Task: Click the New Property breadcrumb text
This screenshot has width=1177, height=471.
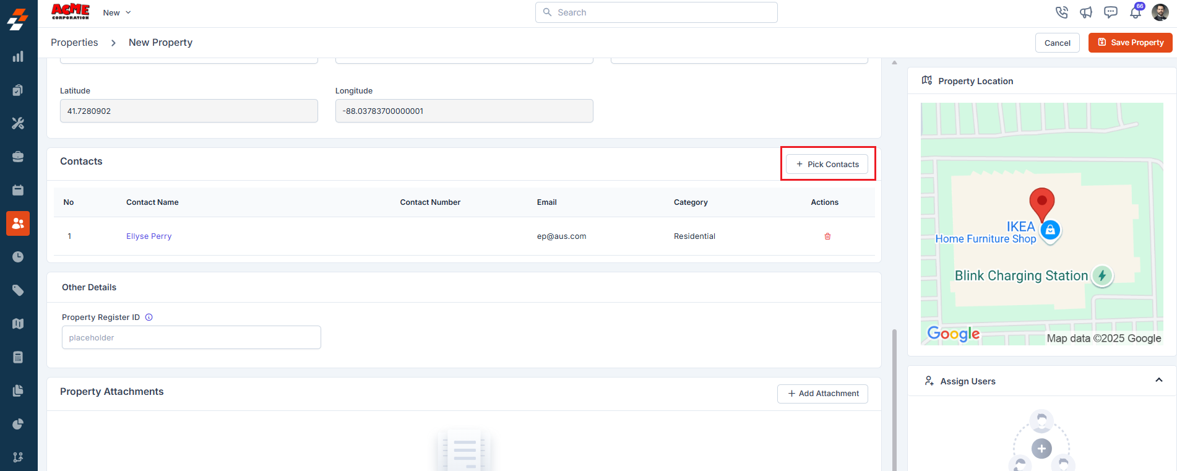Action: pos(160,42)
